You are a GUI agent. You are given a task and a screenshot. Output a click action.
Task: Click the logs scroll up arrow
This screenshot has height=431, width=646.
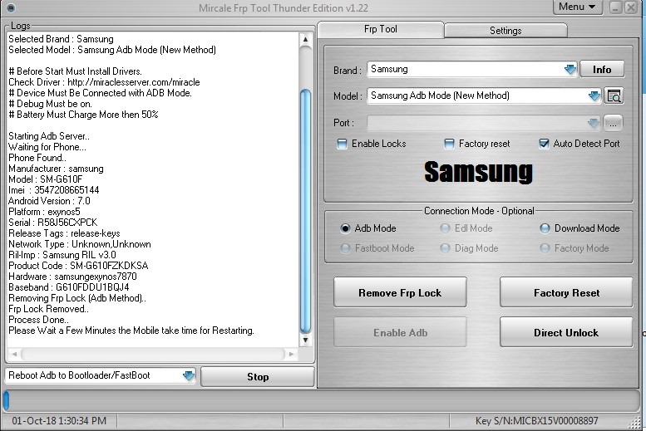point(305,40)
